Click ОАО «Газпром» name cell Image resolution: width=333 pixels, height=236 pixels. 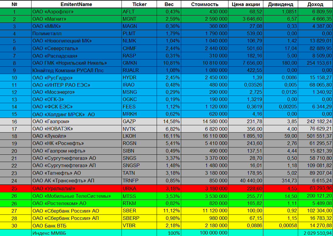[x=76, y=121]
